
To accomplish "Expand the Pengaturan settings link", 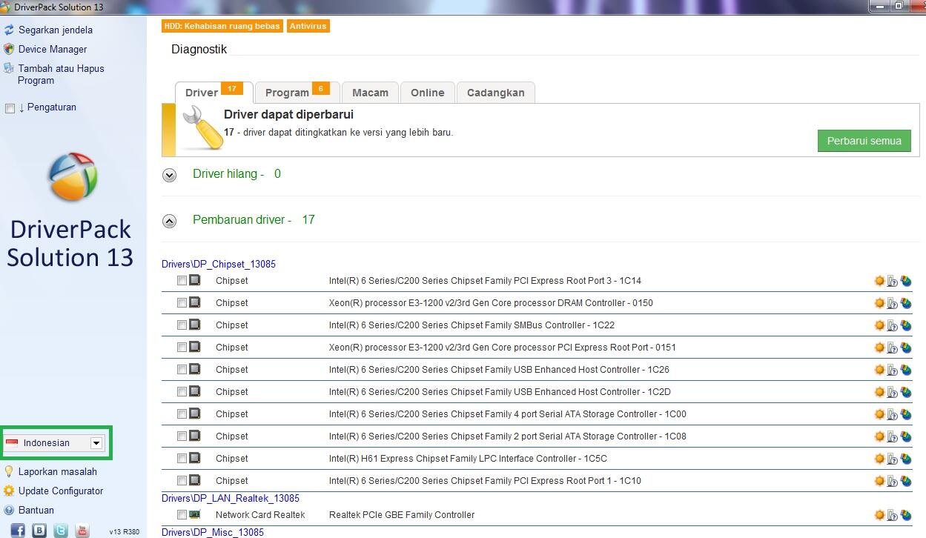I will click(x=47, y=107).
